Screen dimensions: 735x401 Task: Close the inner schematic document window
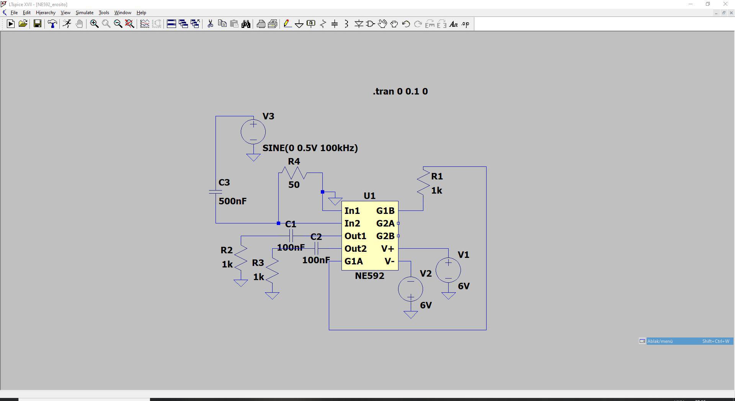pos(731,13)
